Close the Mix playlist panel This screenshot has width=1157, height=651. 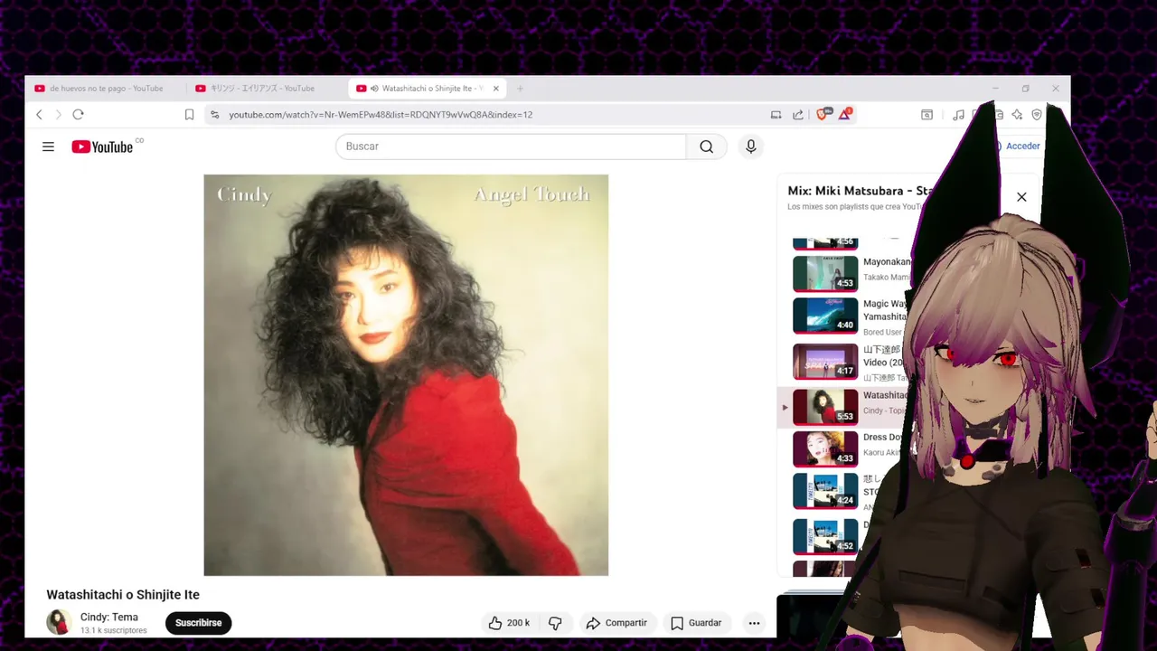1021,197
